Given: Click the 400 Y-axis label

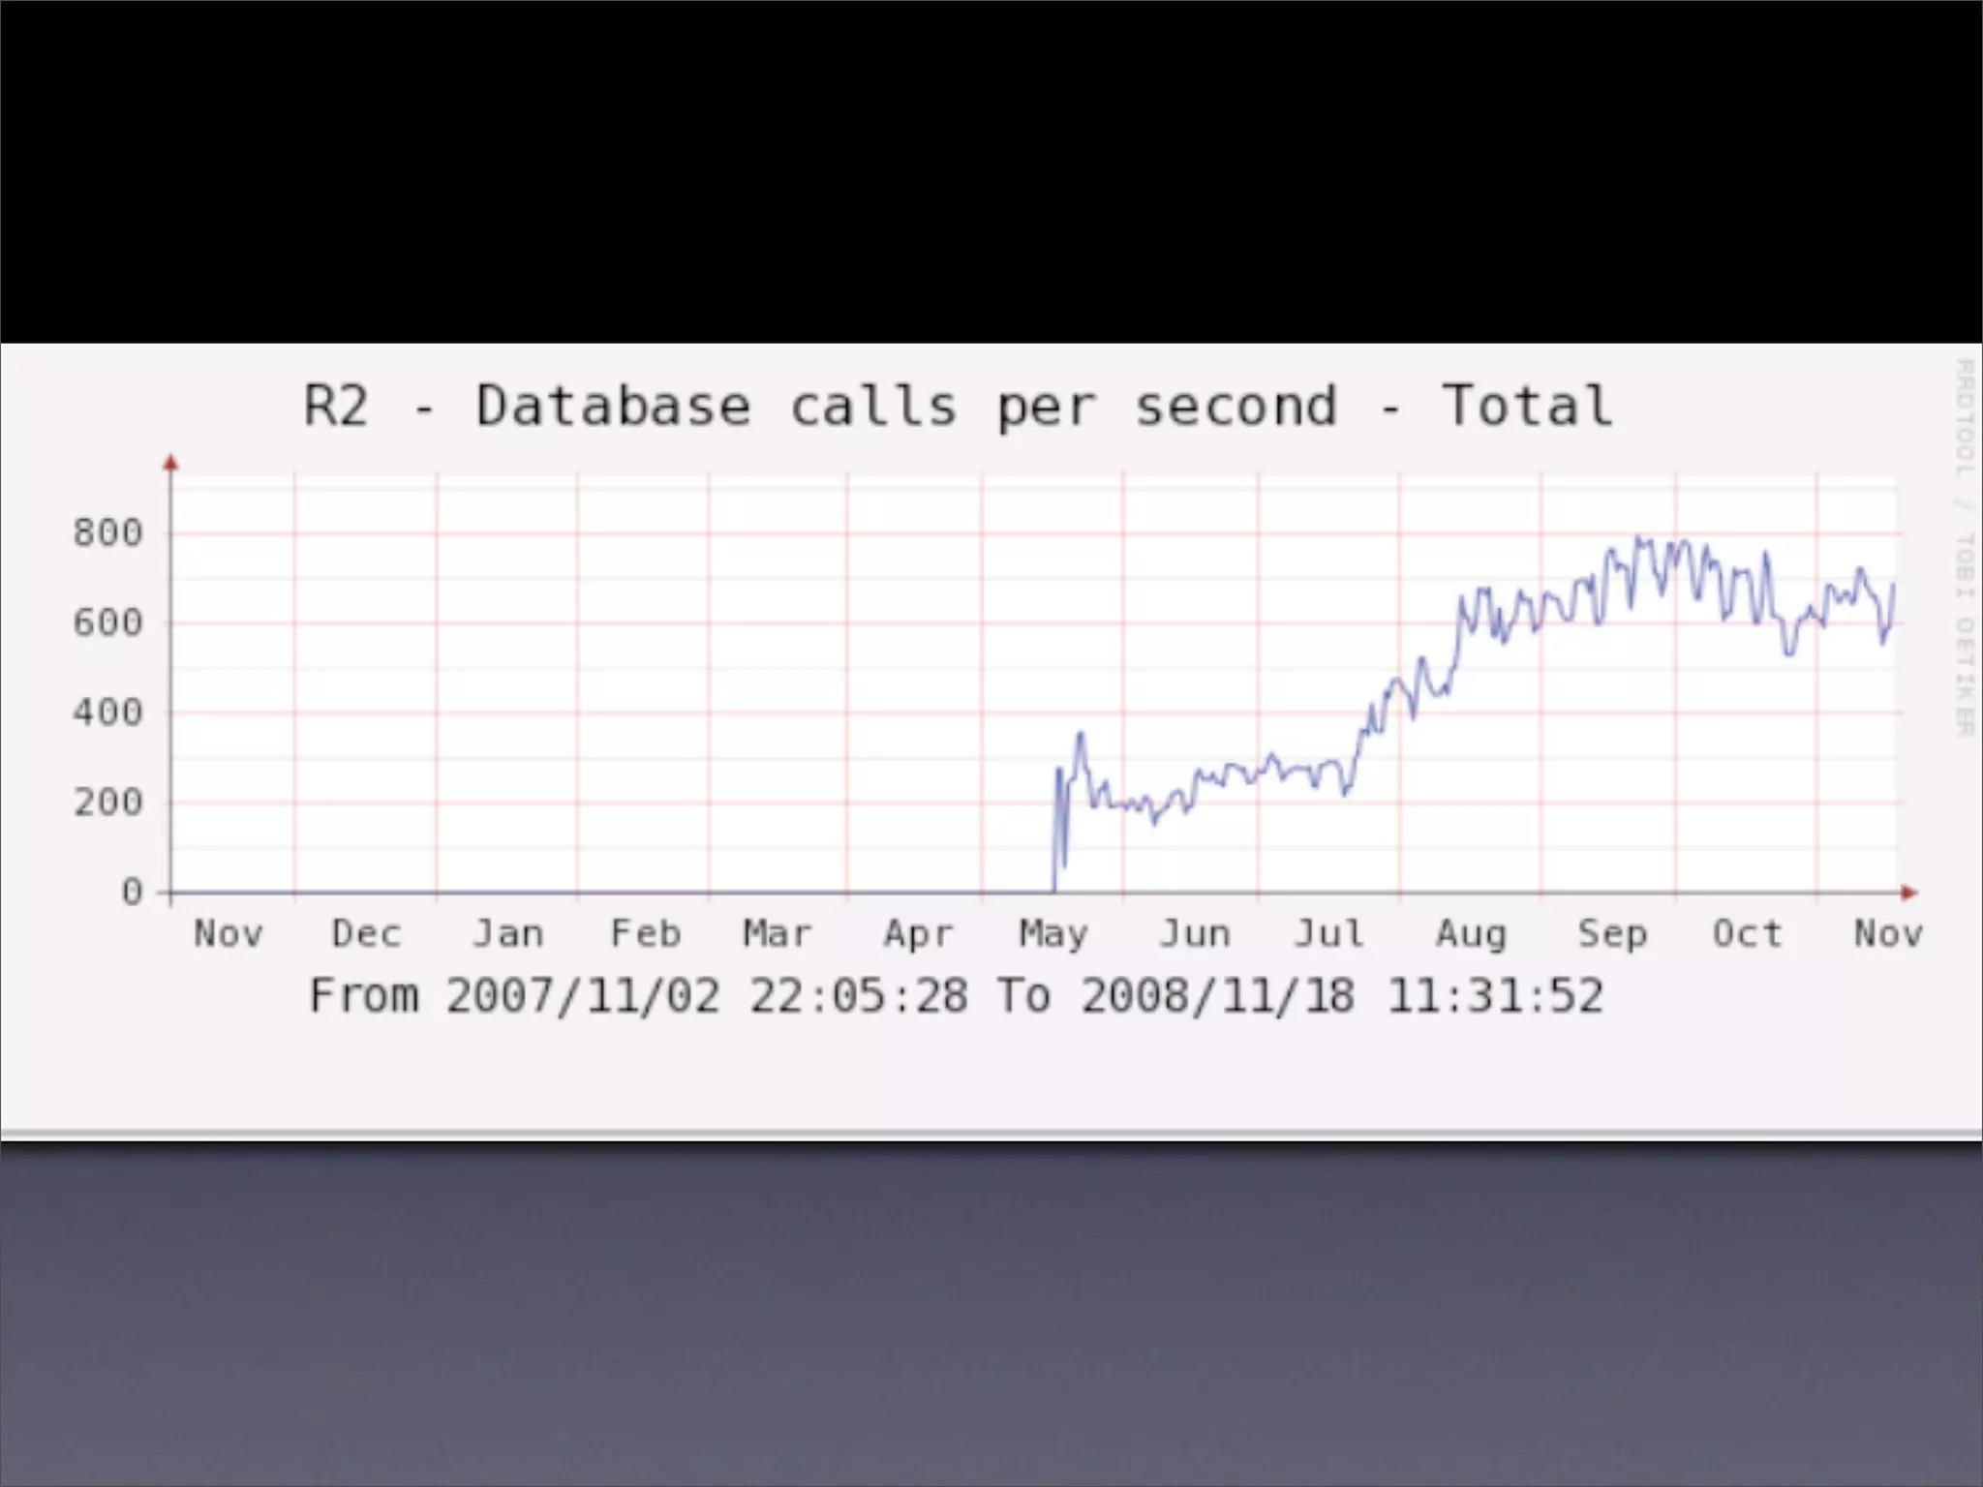Looking at the screenshot, I should coord(107,713).
